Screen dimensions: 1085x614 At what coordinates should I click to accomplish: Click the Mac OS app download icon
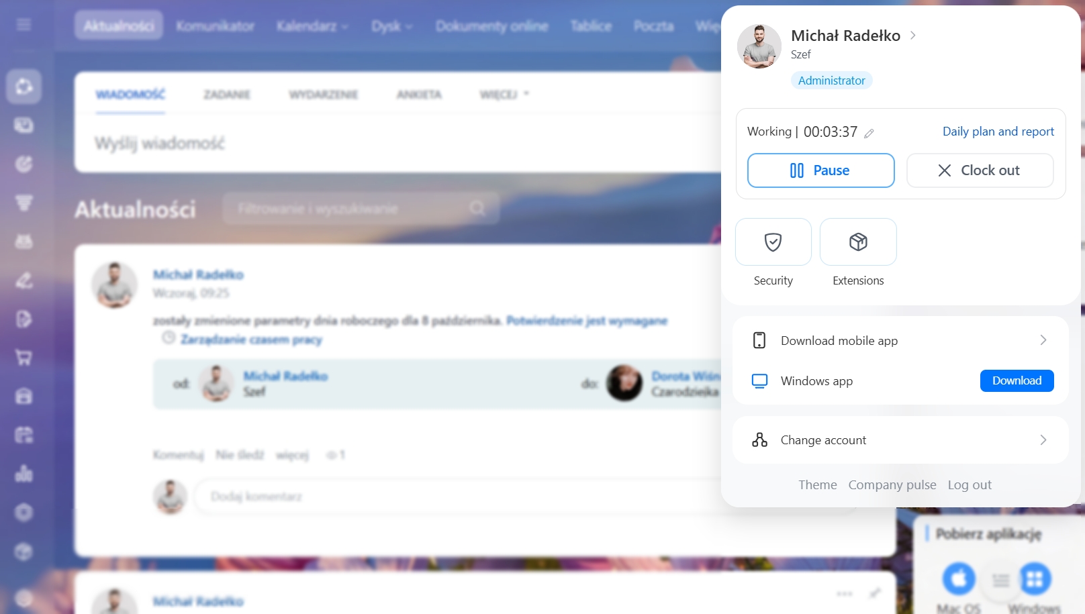coord(958,578)
